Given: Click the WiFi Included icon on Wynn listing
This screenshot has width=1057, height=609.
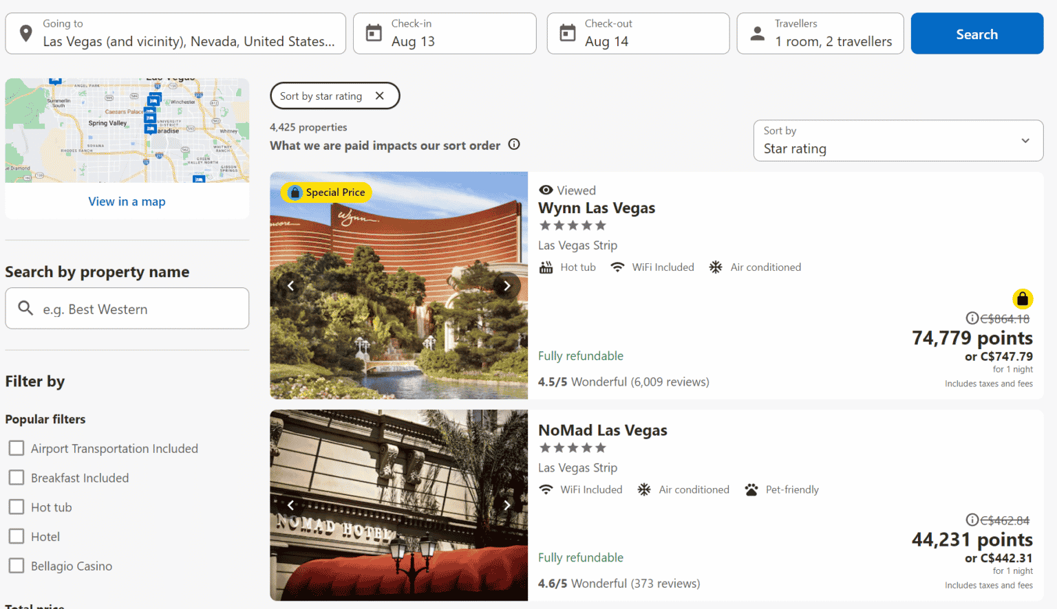Looking at the screenshot, I should coord(619,267).
